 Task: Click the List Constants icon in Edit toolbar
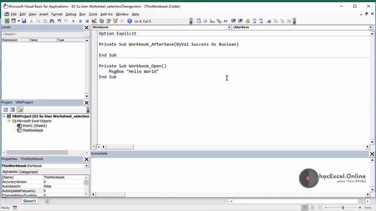(x=205, y=21)
